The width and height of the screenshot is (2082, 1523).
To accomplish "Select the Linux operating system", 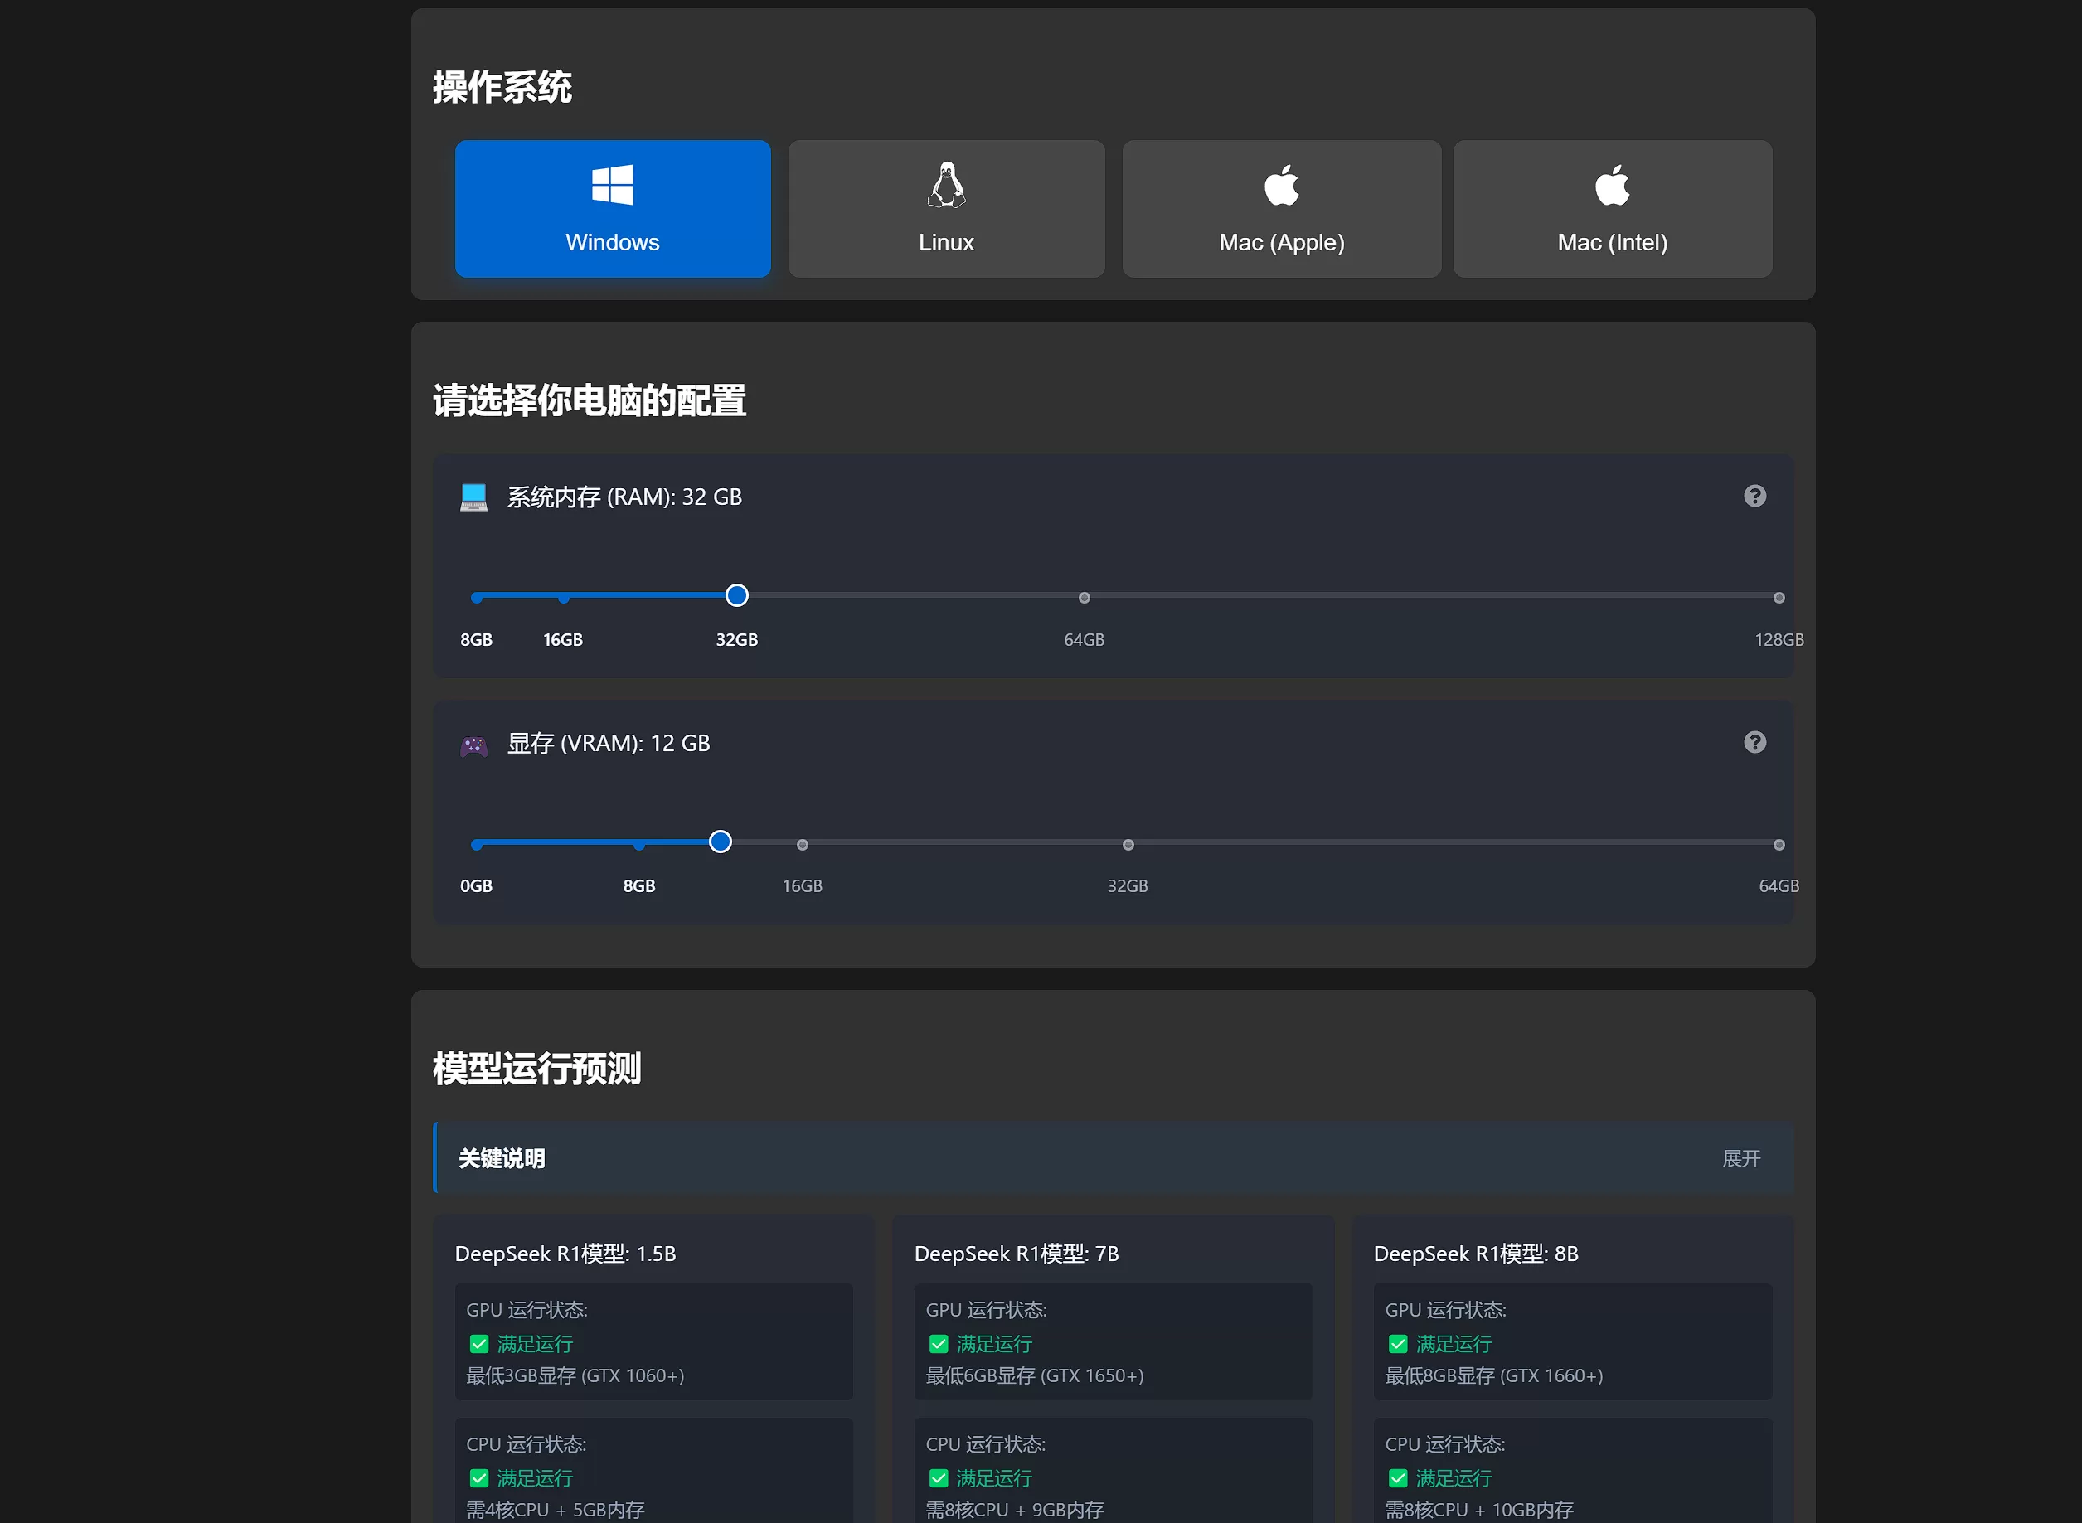I will point(946,208).
